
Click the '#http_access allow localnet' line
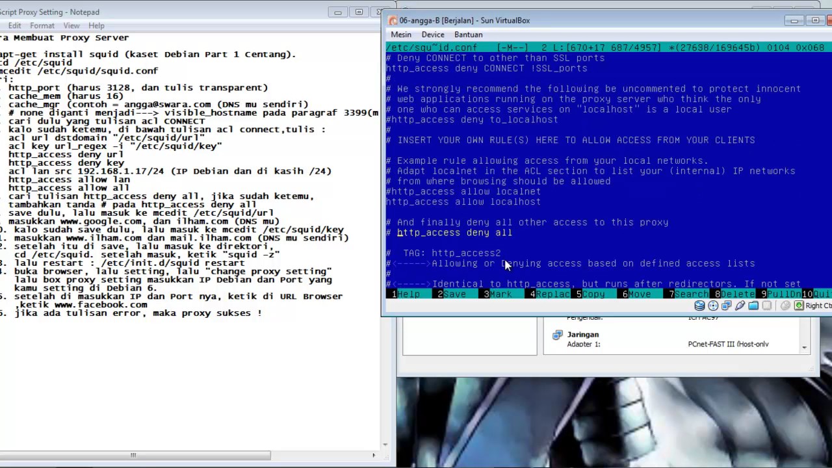463,192
